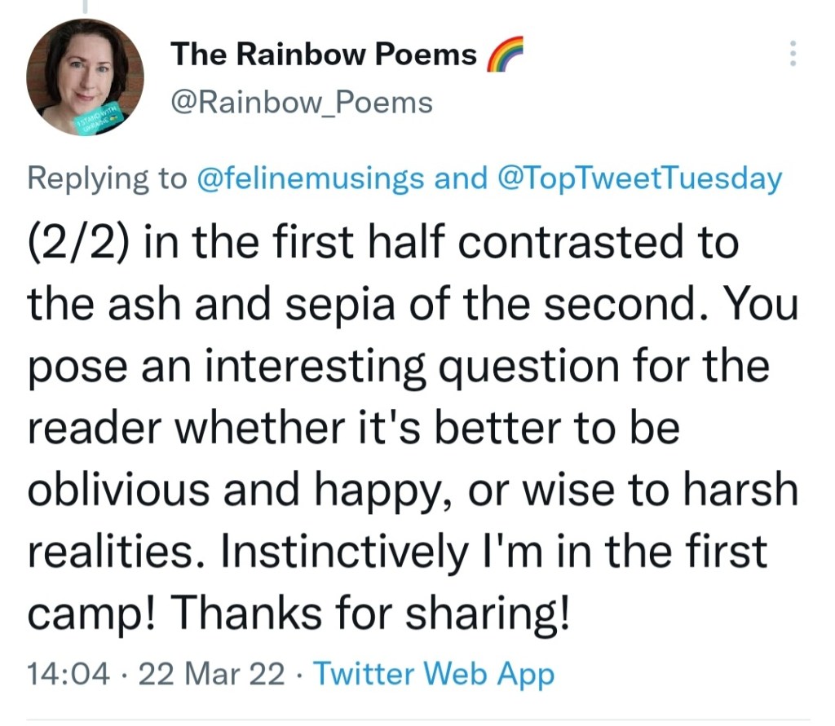Click the thread connector line above the avatar
835x726 pixels.
85,7
